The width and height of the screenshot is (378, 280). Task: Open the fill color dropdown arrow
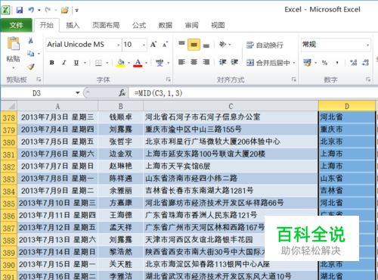[129, 63]
